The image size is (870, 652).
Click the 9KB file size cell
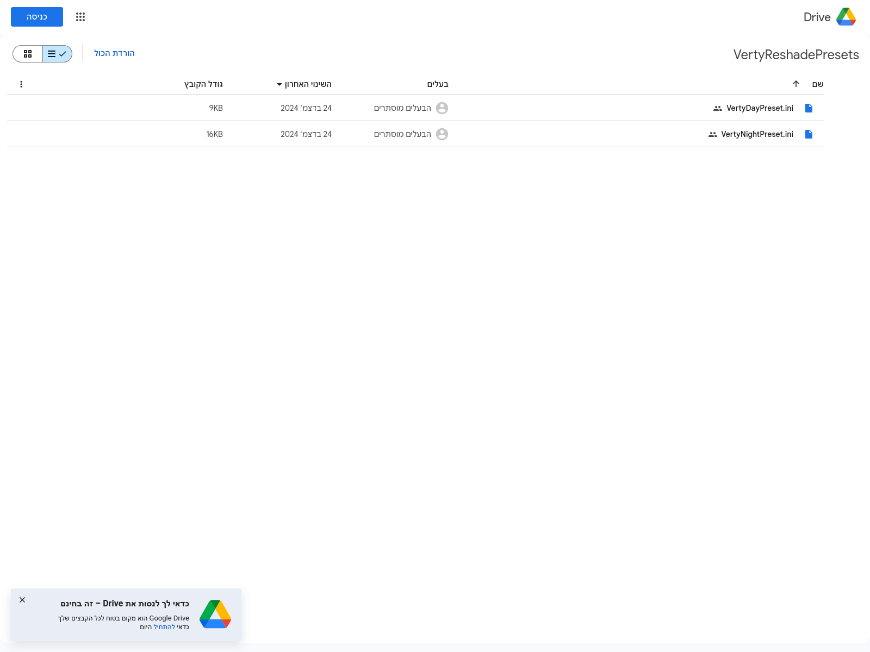[216, 108]
